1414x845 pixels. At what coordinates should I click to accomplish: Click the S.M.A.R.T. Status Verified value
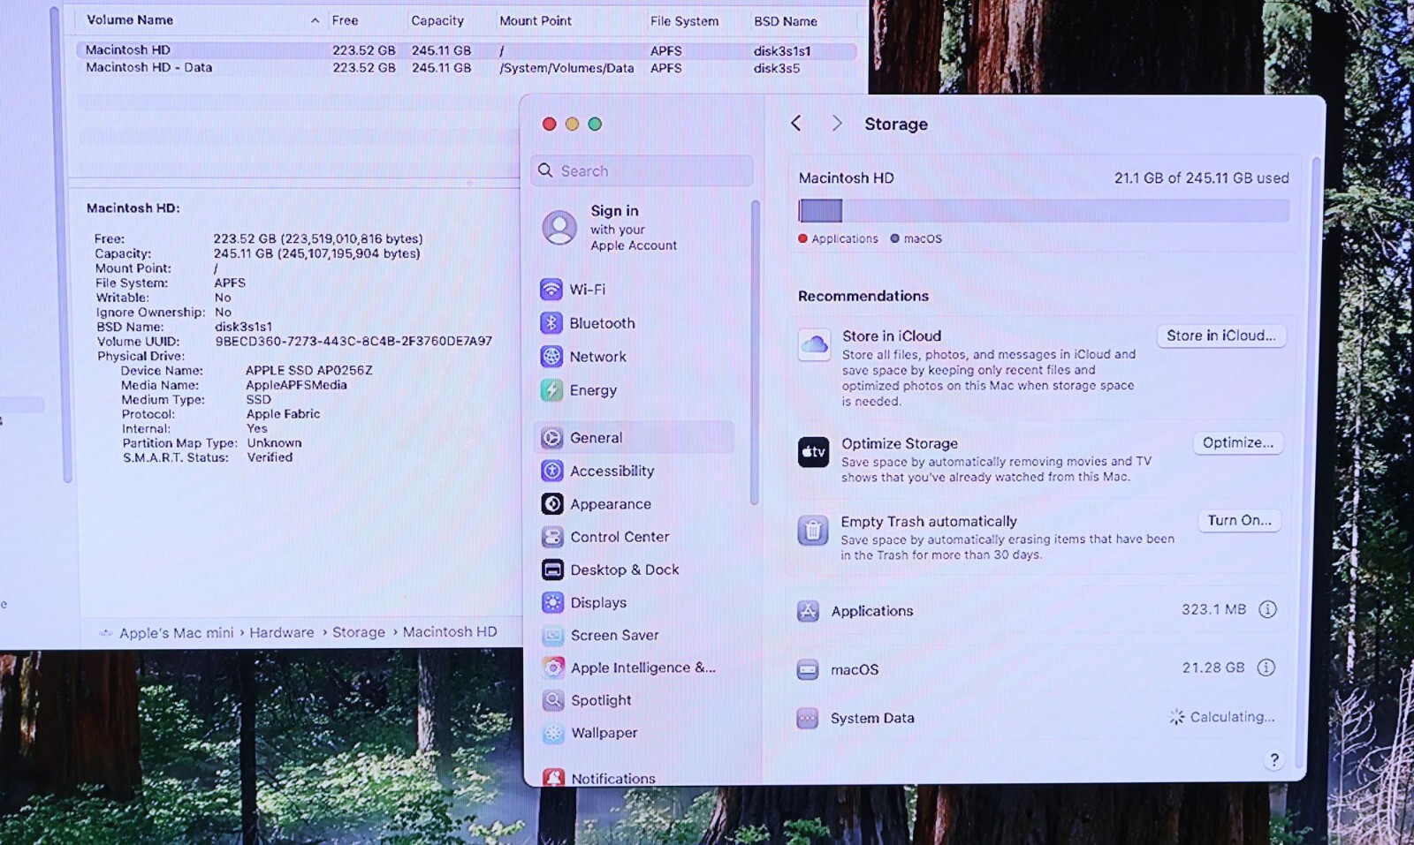270,457
